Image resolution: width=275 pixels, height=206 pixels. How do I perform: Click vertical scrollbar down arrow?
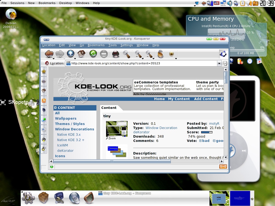226,157
